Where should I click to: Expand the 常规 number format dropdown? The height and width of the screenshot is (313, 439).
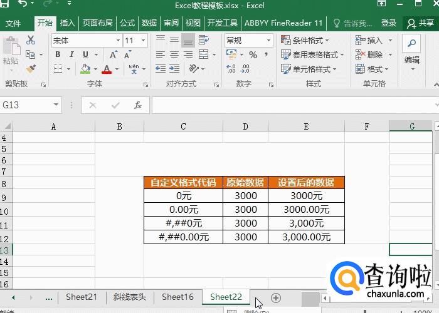tap(268, 41)
